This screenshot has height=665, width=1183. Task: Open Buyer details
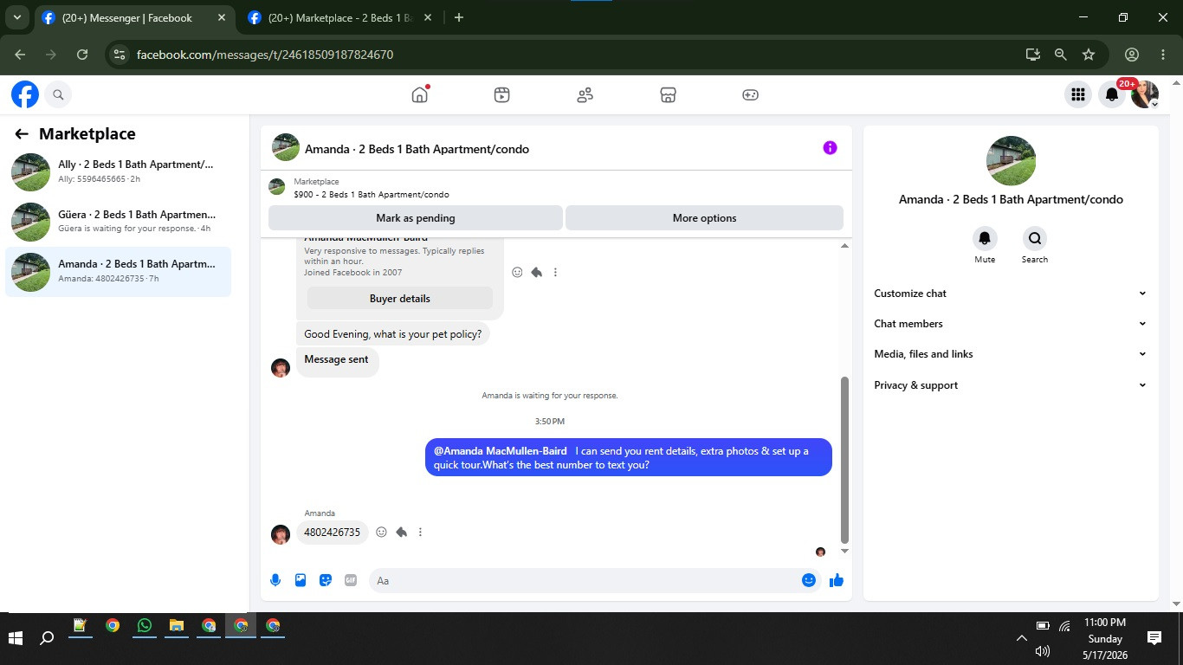click(x=400, y=299)
